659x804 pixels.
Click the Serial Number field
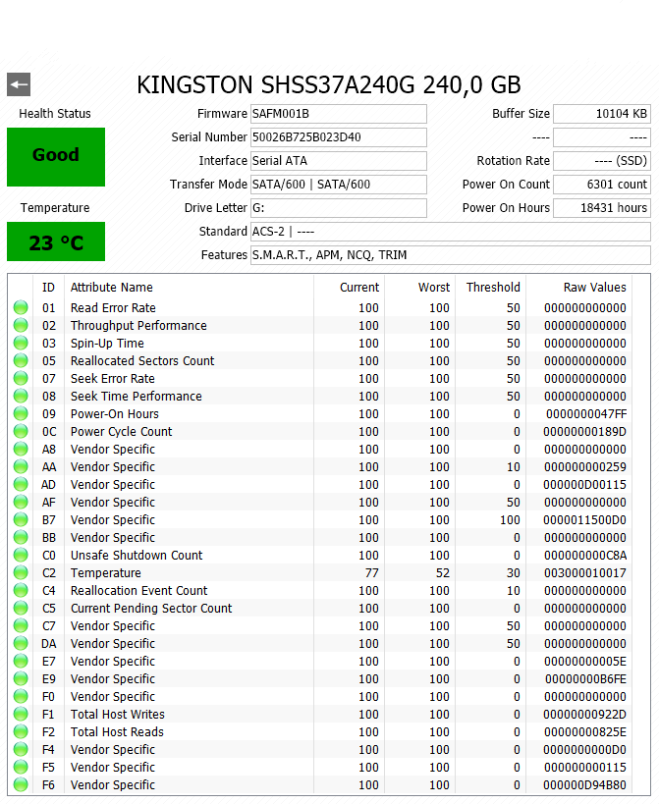pos(339,137)
